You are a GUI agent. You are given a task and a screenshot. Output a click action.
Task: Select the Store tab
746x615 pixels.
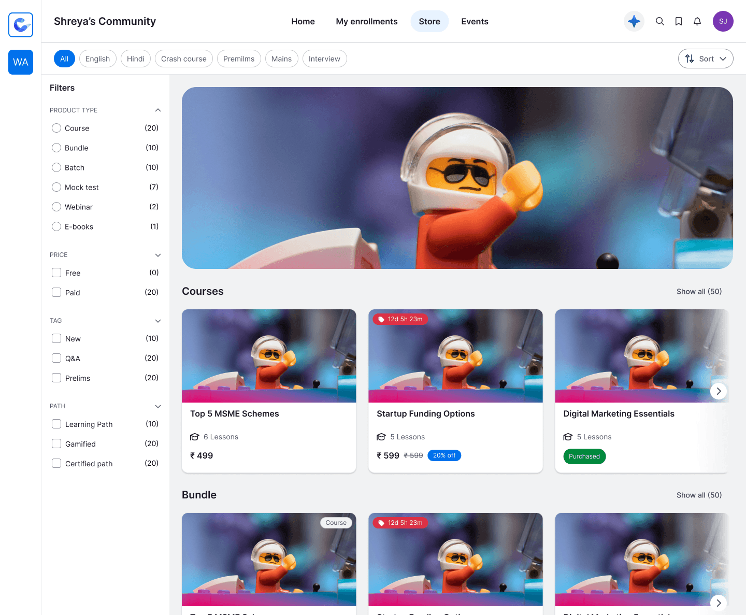tap(429, 21)
